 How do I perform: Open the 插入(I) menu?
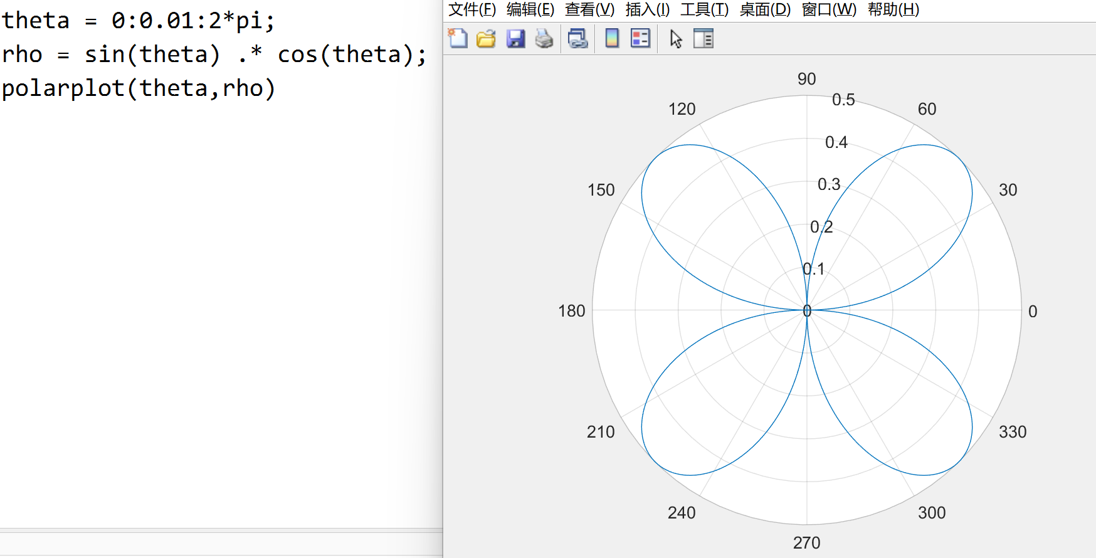pos(648,9)
